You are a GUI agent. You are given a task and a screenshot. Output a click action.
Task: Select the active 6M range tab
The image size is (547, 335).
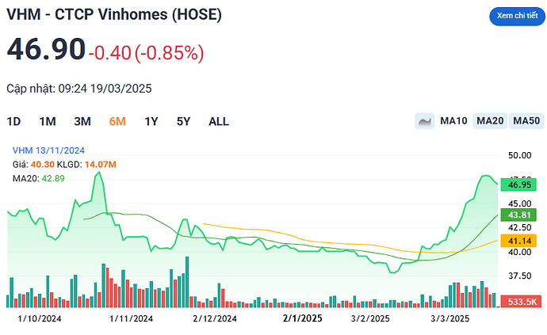[117, 121]
